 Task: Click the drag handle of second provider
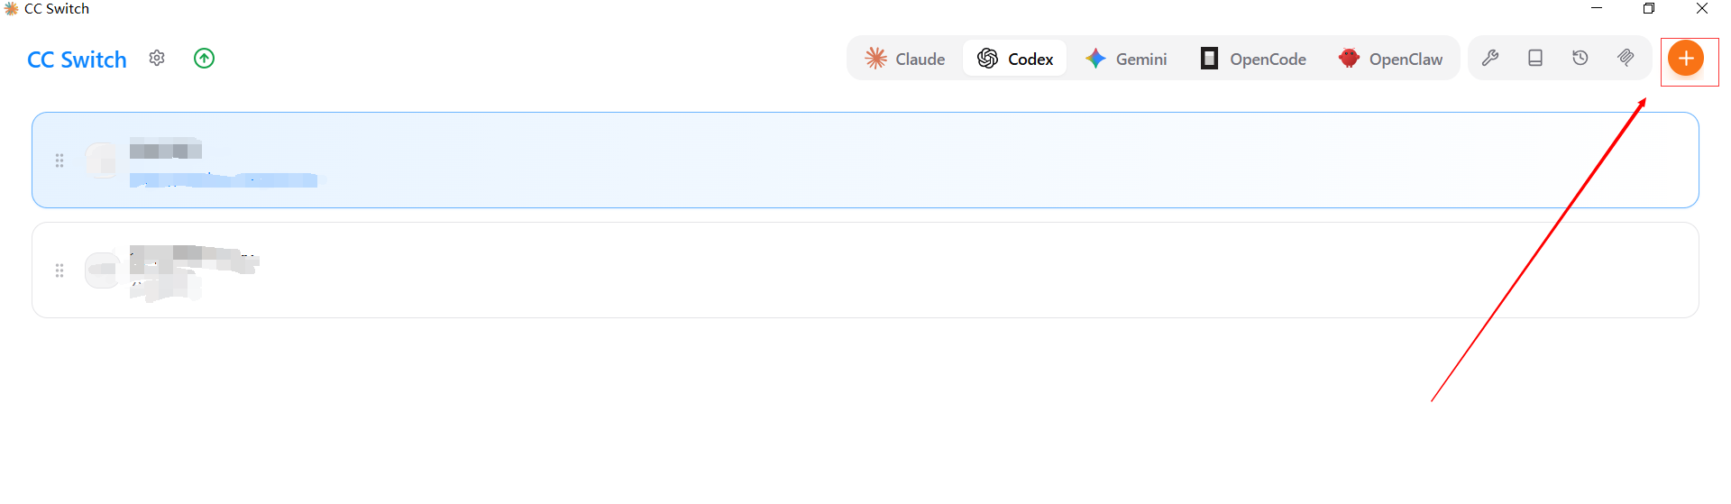pyautogui.click(x=60, y=270)
